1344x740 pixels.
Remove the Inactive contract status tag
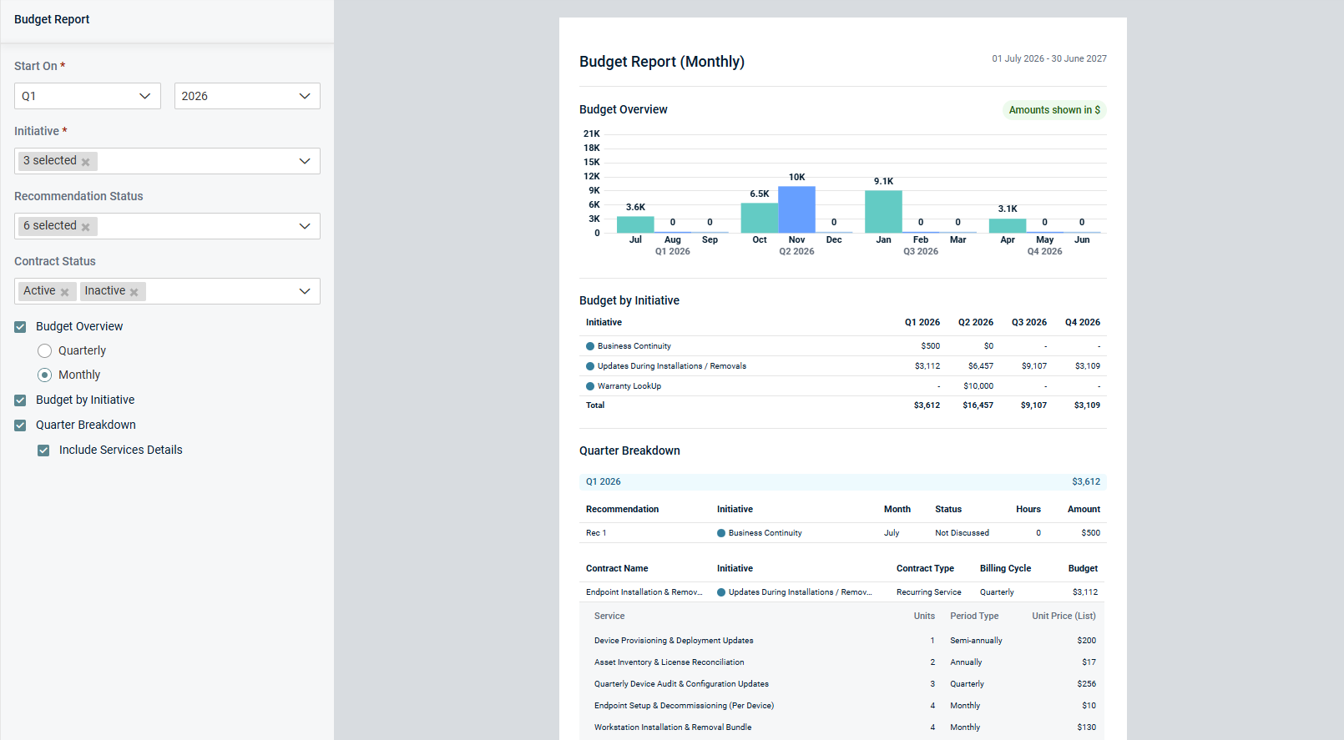tap(134, 292)
